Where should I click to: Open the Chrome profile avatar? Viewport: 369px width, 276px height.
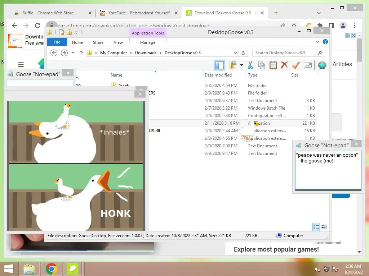(x=343, y=26)
